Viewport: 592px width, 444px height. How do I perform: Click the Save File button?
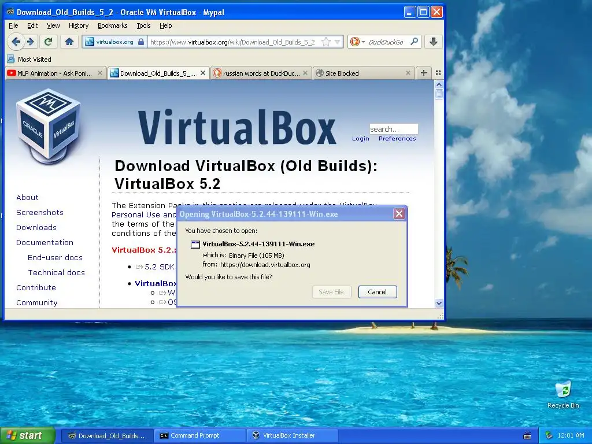pos(331,292)
